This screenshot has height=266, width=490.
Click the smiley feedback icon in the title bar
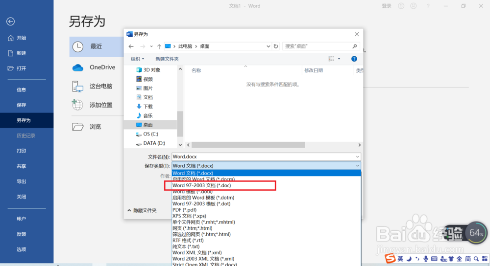click(401, 6)
